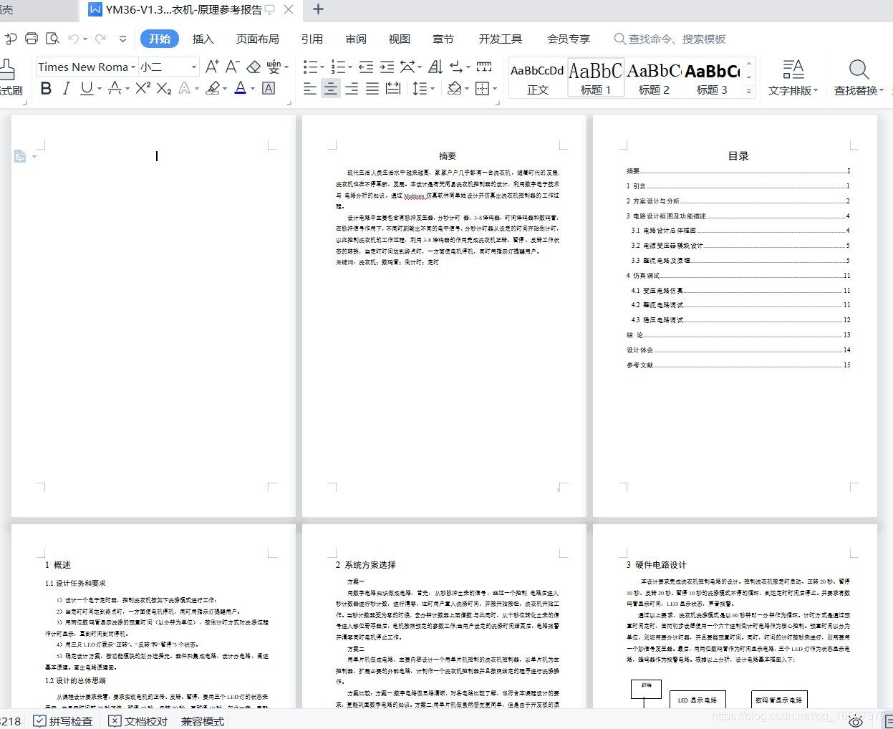893x729 pixels.
Task: Click the Character Border icon
Action: [x=269, y=88]
